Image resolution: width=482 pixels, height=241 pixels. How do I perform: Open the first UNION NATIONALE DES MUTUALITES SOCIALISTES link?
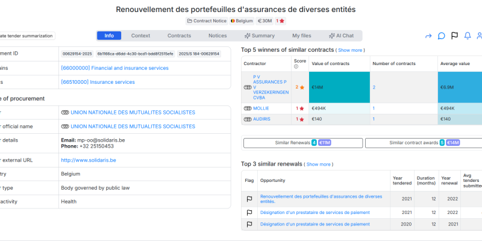tap(133, 113)
